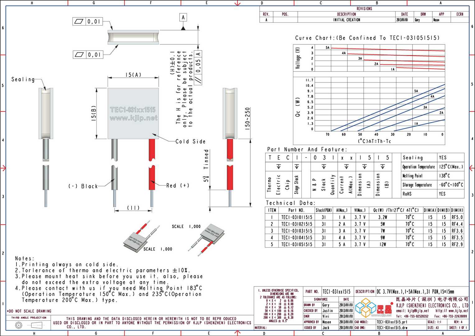Click the 'Justin' checked-by signature

[x=327, y=310]
